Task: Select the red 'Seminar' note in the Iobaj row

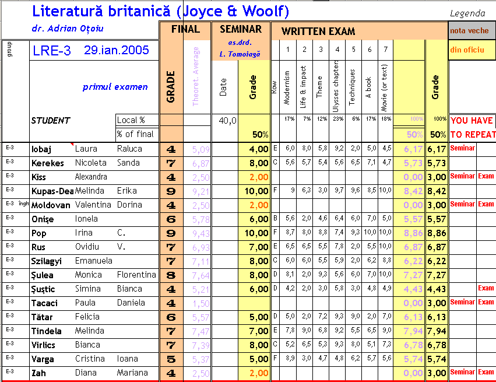Action: [x=462, y=148]
